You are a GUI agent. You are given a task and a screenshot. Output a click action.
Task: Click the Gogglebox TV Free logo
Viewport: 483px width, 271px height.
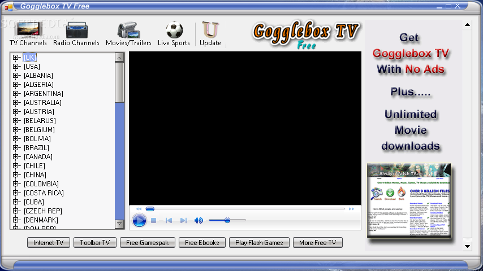[x=305, y=36]
